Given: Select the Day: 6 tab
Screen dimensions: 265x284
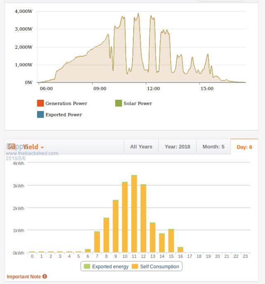Looking at the screenshot, I should click(244, 147).
